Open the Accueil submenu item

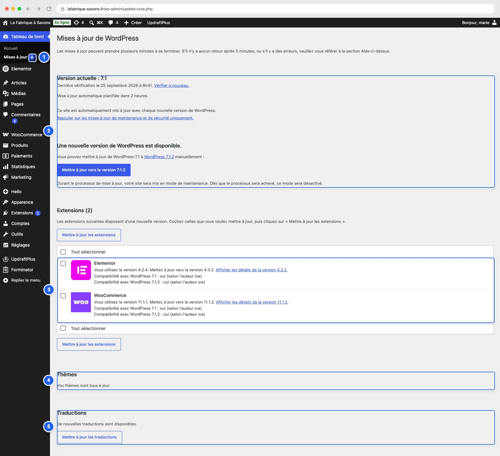click(x=11, y=48)
